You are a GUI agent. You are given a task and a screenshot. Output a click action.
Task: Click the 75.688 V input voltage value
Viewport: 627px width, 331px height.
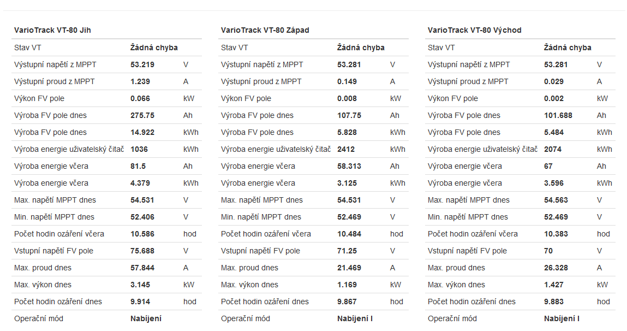click(x=142, y=251)
